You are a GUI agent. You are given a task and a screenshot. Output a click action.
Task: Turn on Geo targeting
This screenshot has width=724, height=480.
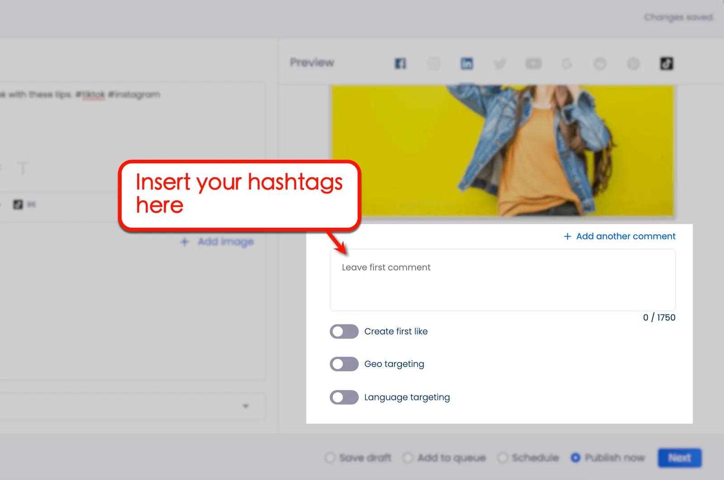(x=344, y=364)
